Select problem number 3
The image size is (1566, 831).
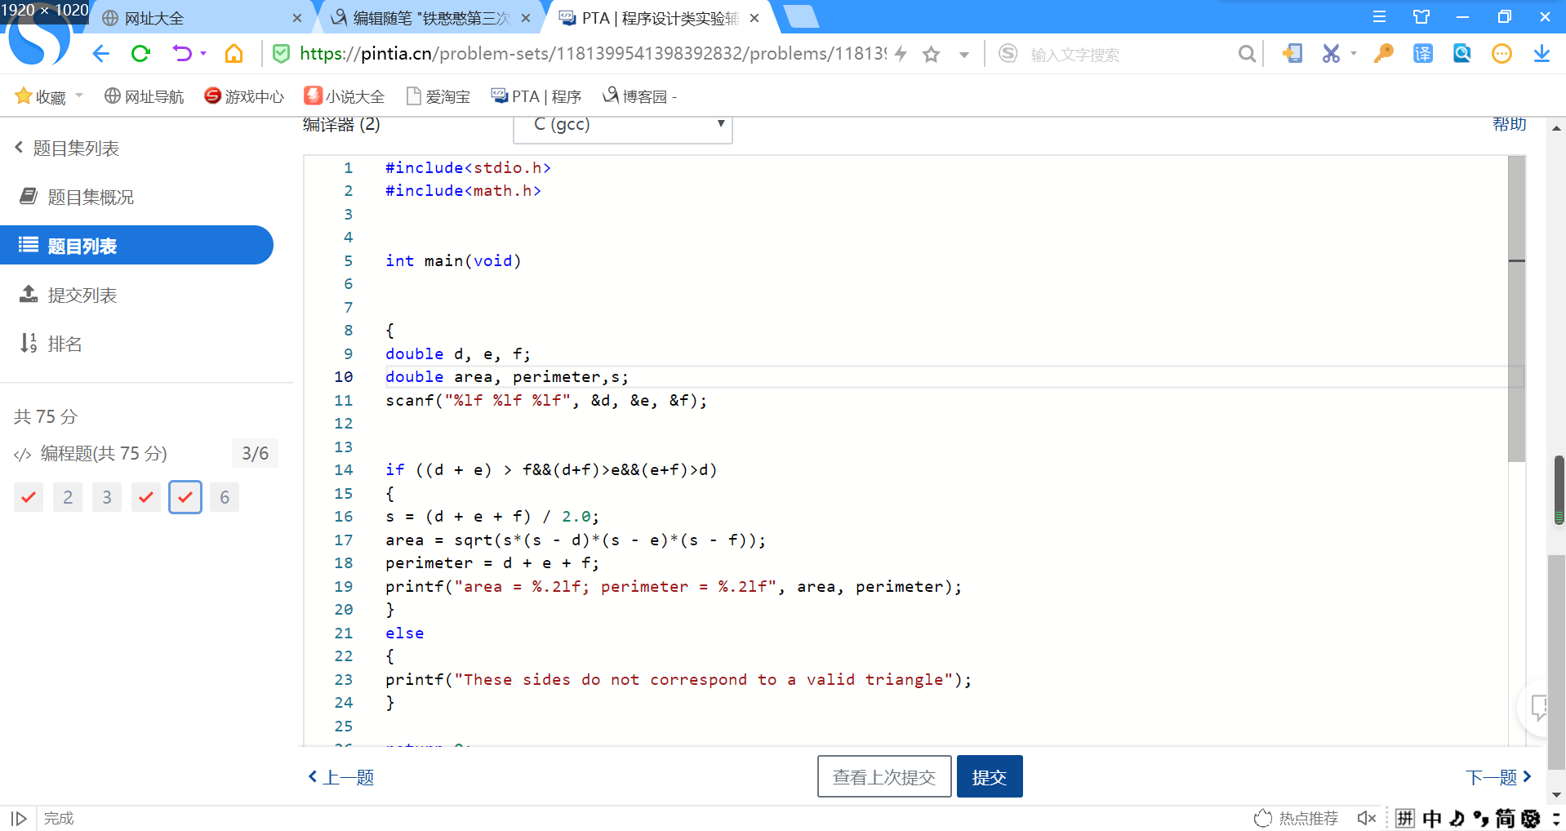(x=107, y=497)
